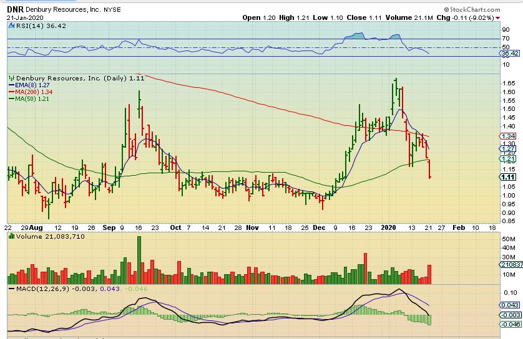Click the 1.50 price axis label
Viewport: 523px width, 339px height.
pyautogui.click(x=509, y=109)
